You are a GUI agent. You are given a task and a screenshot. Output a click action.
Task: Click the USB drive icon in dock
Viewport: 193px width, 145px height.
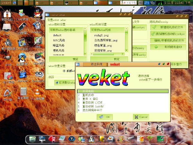[x=130, y=138]
